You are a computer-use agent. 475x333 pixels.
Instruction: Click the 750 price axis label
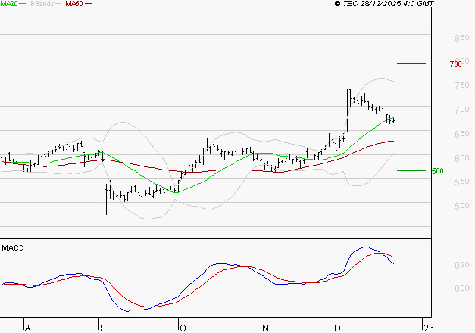pos(462,86)
